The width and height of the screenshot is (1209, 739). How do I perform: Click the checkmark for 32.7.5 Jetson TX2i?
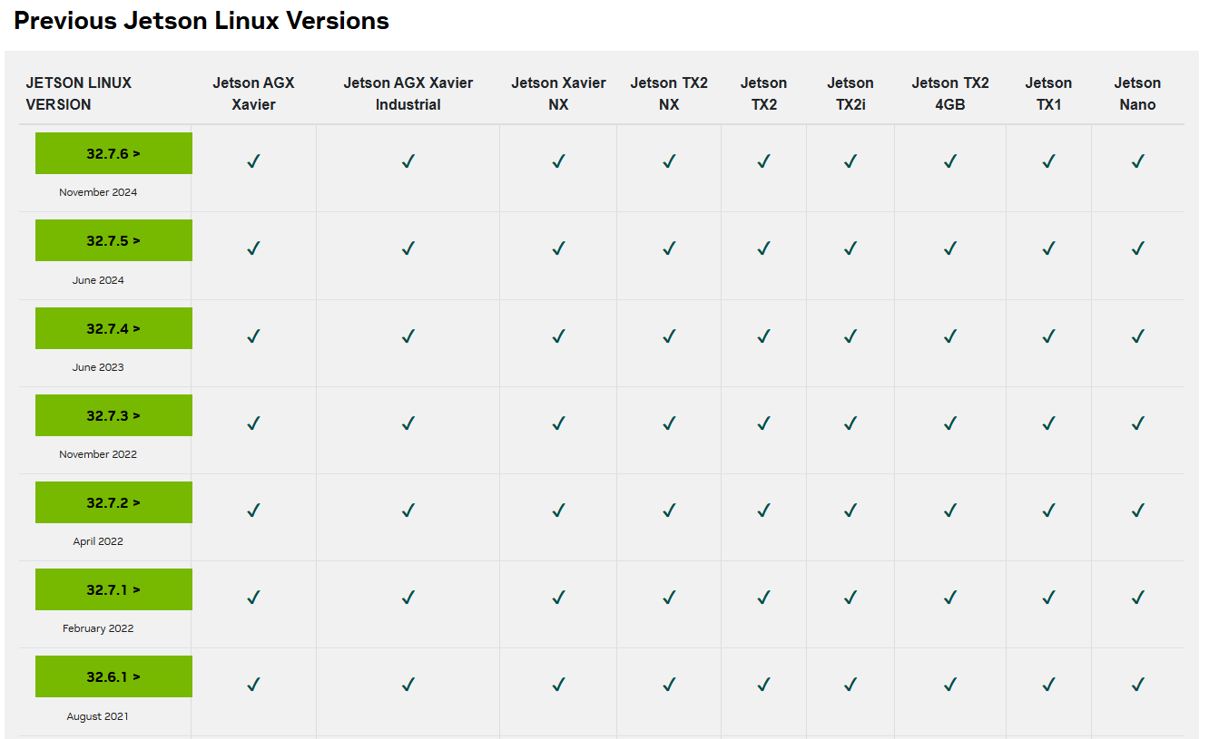(850, 248)
